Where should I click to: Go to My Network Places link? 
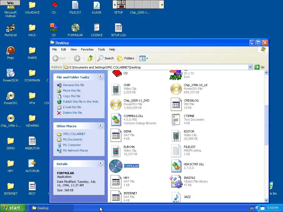point(75,150)
